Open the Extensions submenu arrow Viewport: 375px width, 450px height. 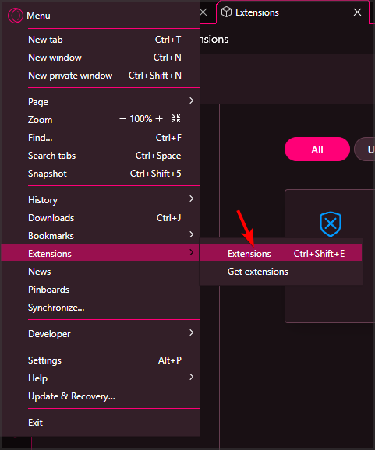click(x=191, y=252)
